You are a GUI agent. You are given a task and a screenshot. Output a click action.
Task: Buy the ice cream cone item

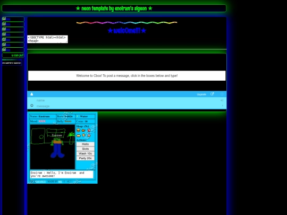coord(83,135)
